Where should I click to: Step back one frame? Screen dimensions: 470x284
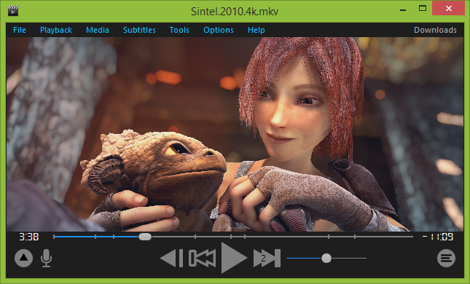pos(171,258)
